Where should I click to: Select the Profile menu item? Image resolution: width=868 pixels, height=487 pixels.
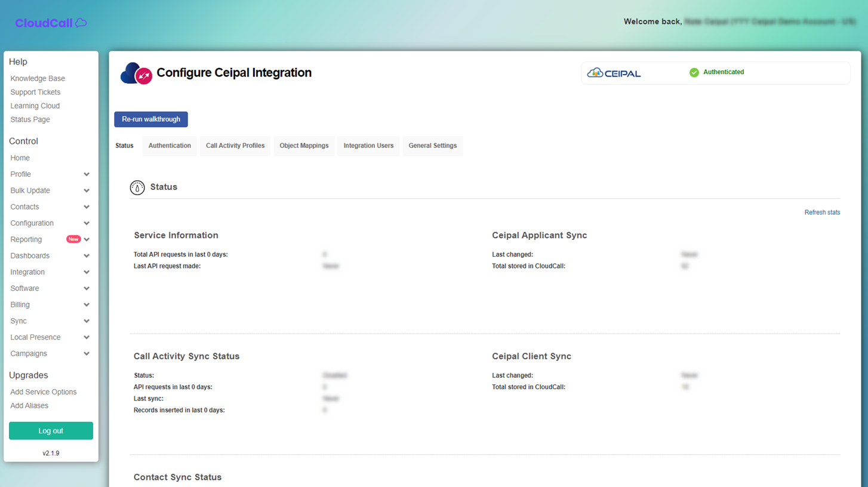pyautogui.click(x=20, y=174)
